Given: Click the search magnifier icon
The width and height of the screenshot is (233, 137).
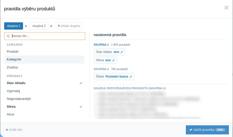Looking at the screenshot, I should [8, 36].
